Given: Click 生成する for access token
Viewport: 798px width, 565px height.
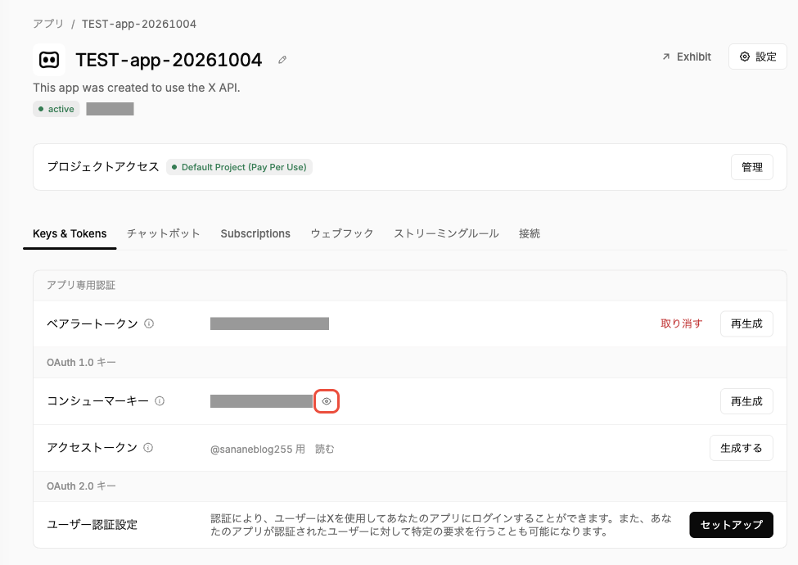Looking at the screenshot, I should click(742, 448).
